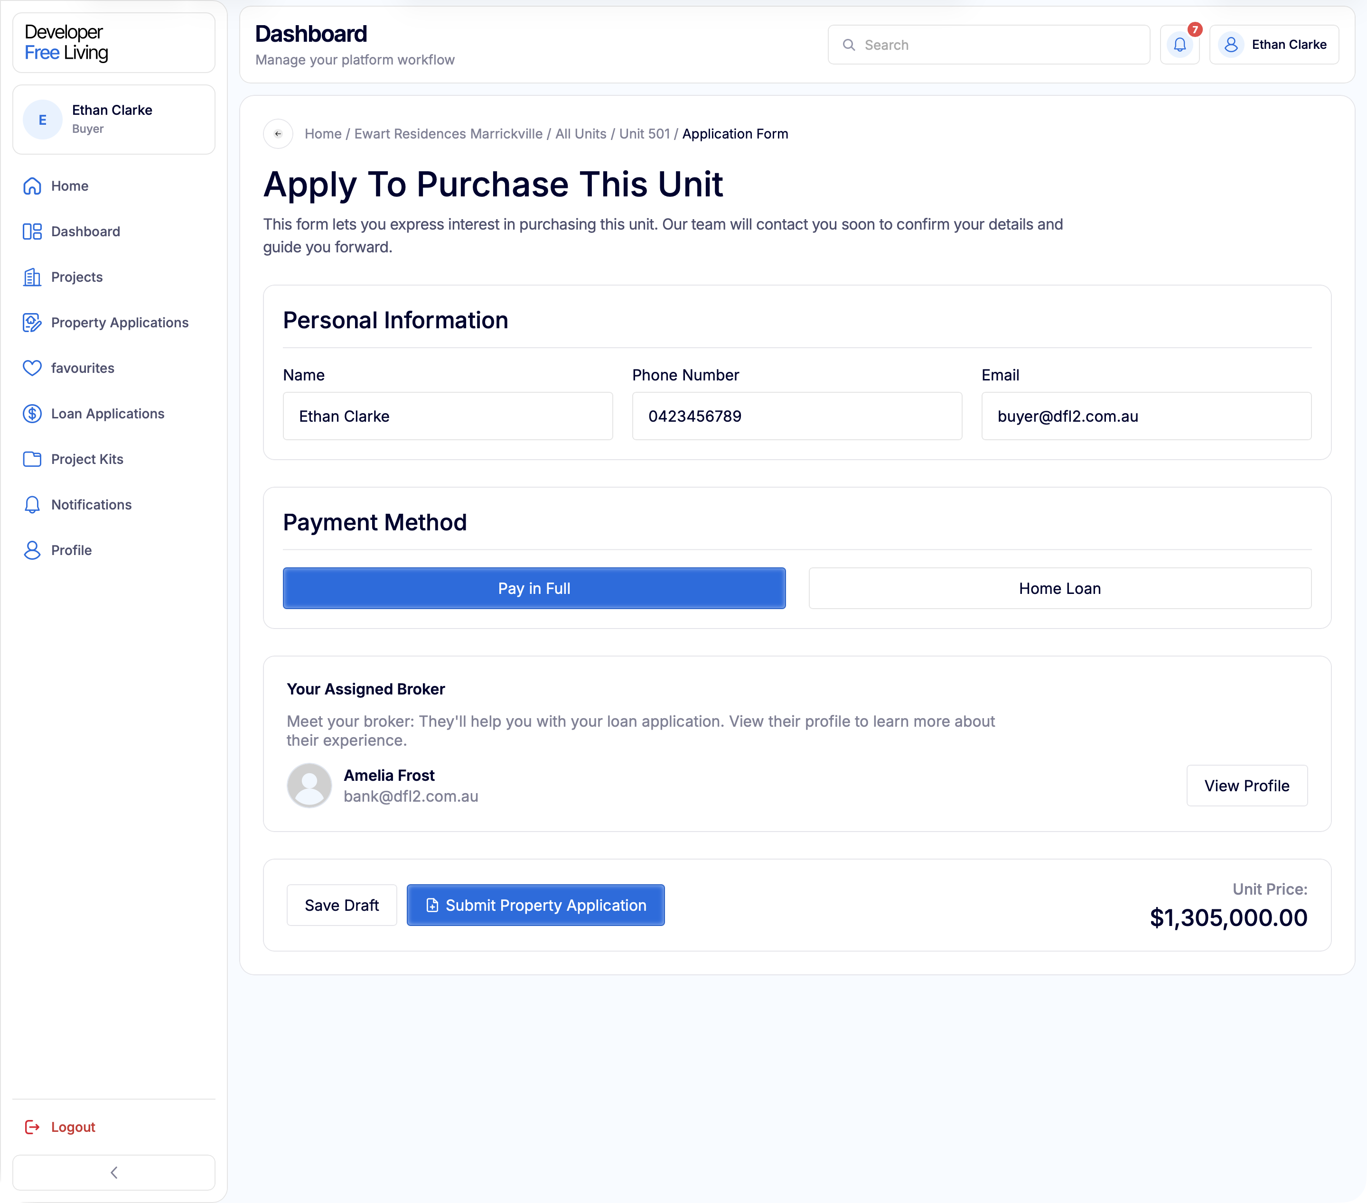Open the Dashboard menu item
The width and height of the screenshot is (1367, 1203).
pyautogui.click(x=114, y=231)
